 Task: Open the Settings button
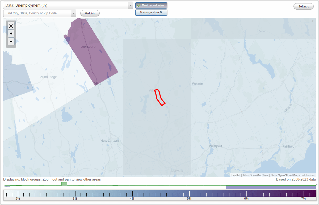[x=304, y=7]
